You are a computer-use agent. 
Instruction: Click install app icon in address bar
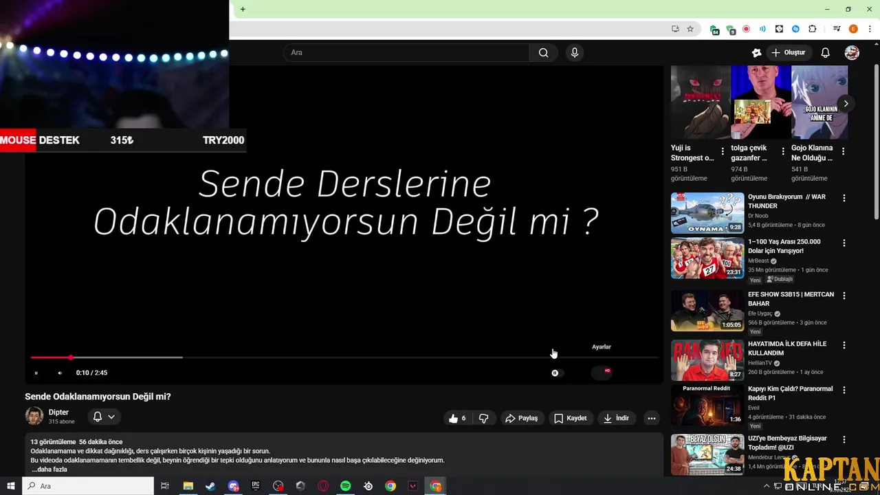675,29
